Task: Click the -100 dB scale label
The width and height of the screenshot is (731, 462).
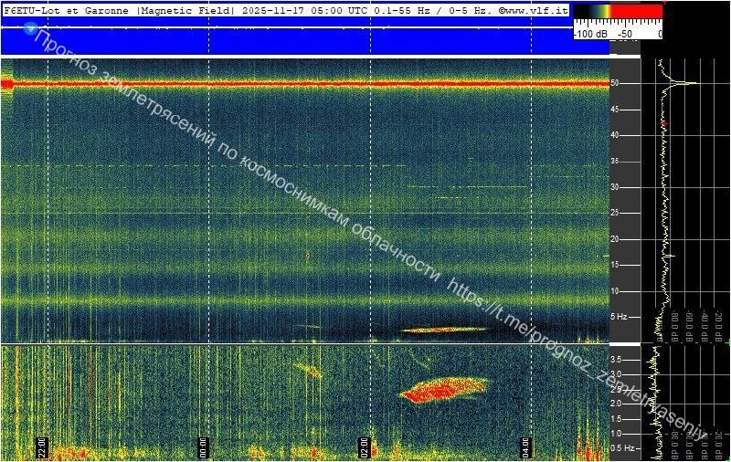Action: tap(590, 34)
